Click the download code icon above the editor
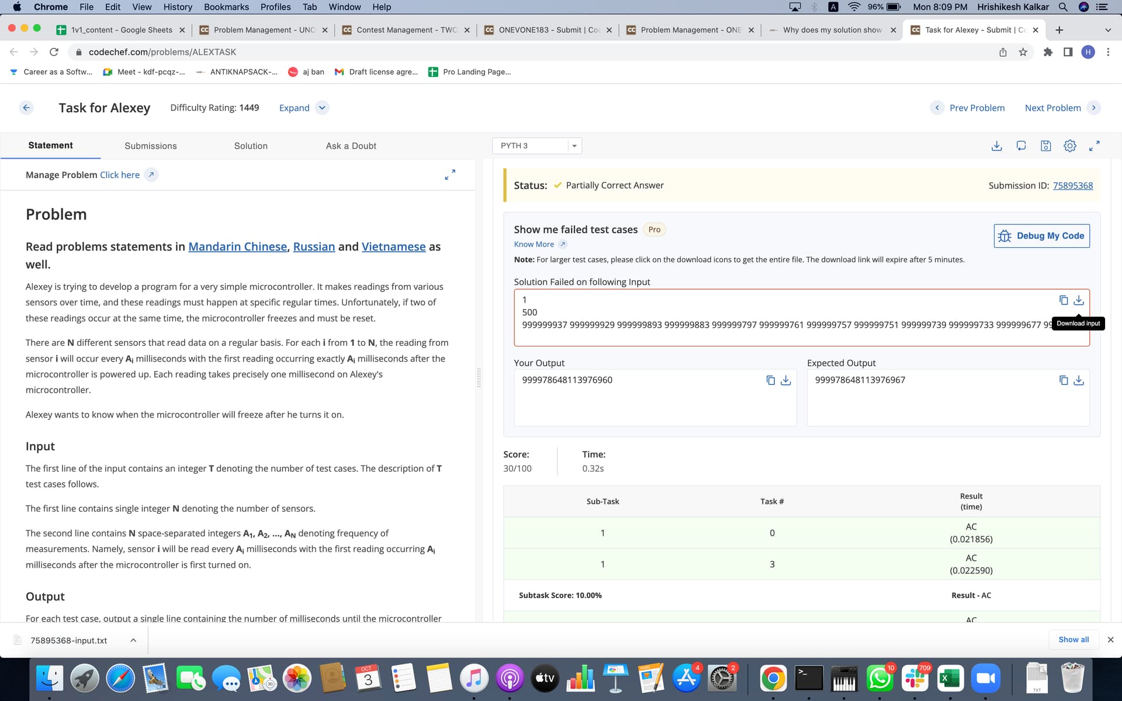Viewport: 1122px width, 701px height. click(x=996, y=146)
